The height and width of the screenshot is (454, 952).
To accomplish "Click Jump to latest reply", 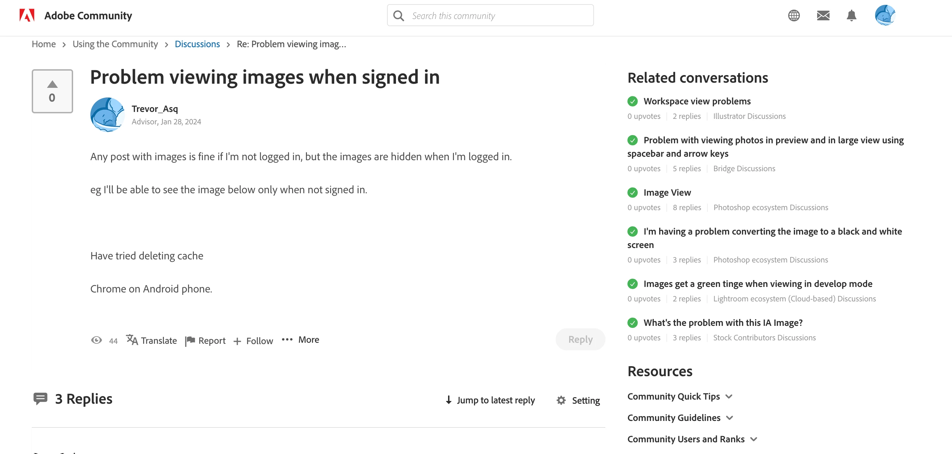I will 490,400.
